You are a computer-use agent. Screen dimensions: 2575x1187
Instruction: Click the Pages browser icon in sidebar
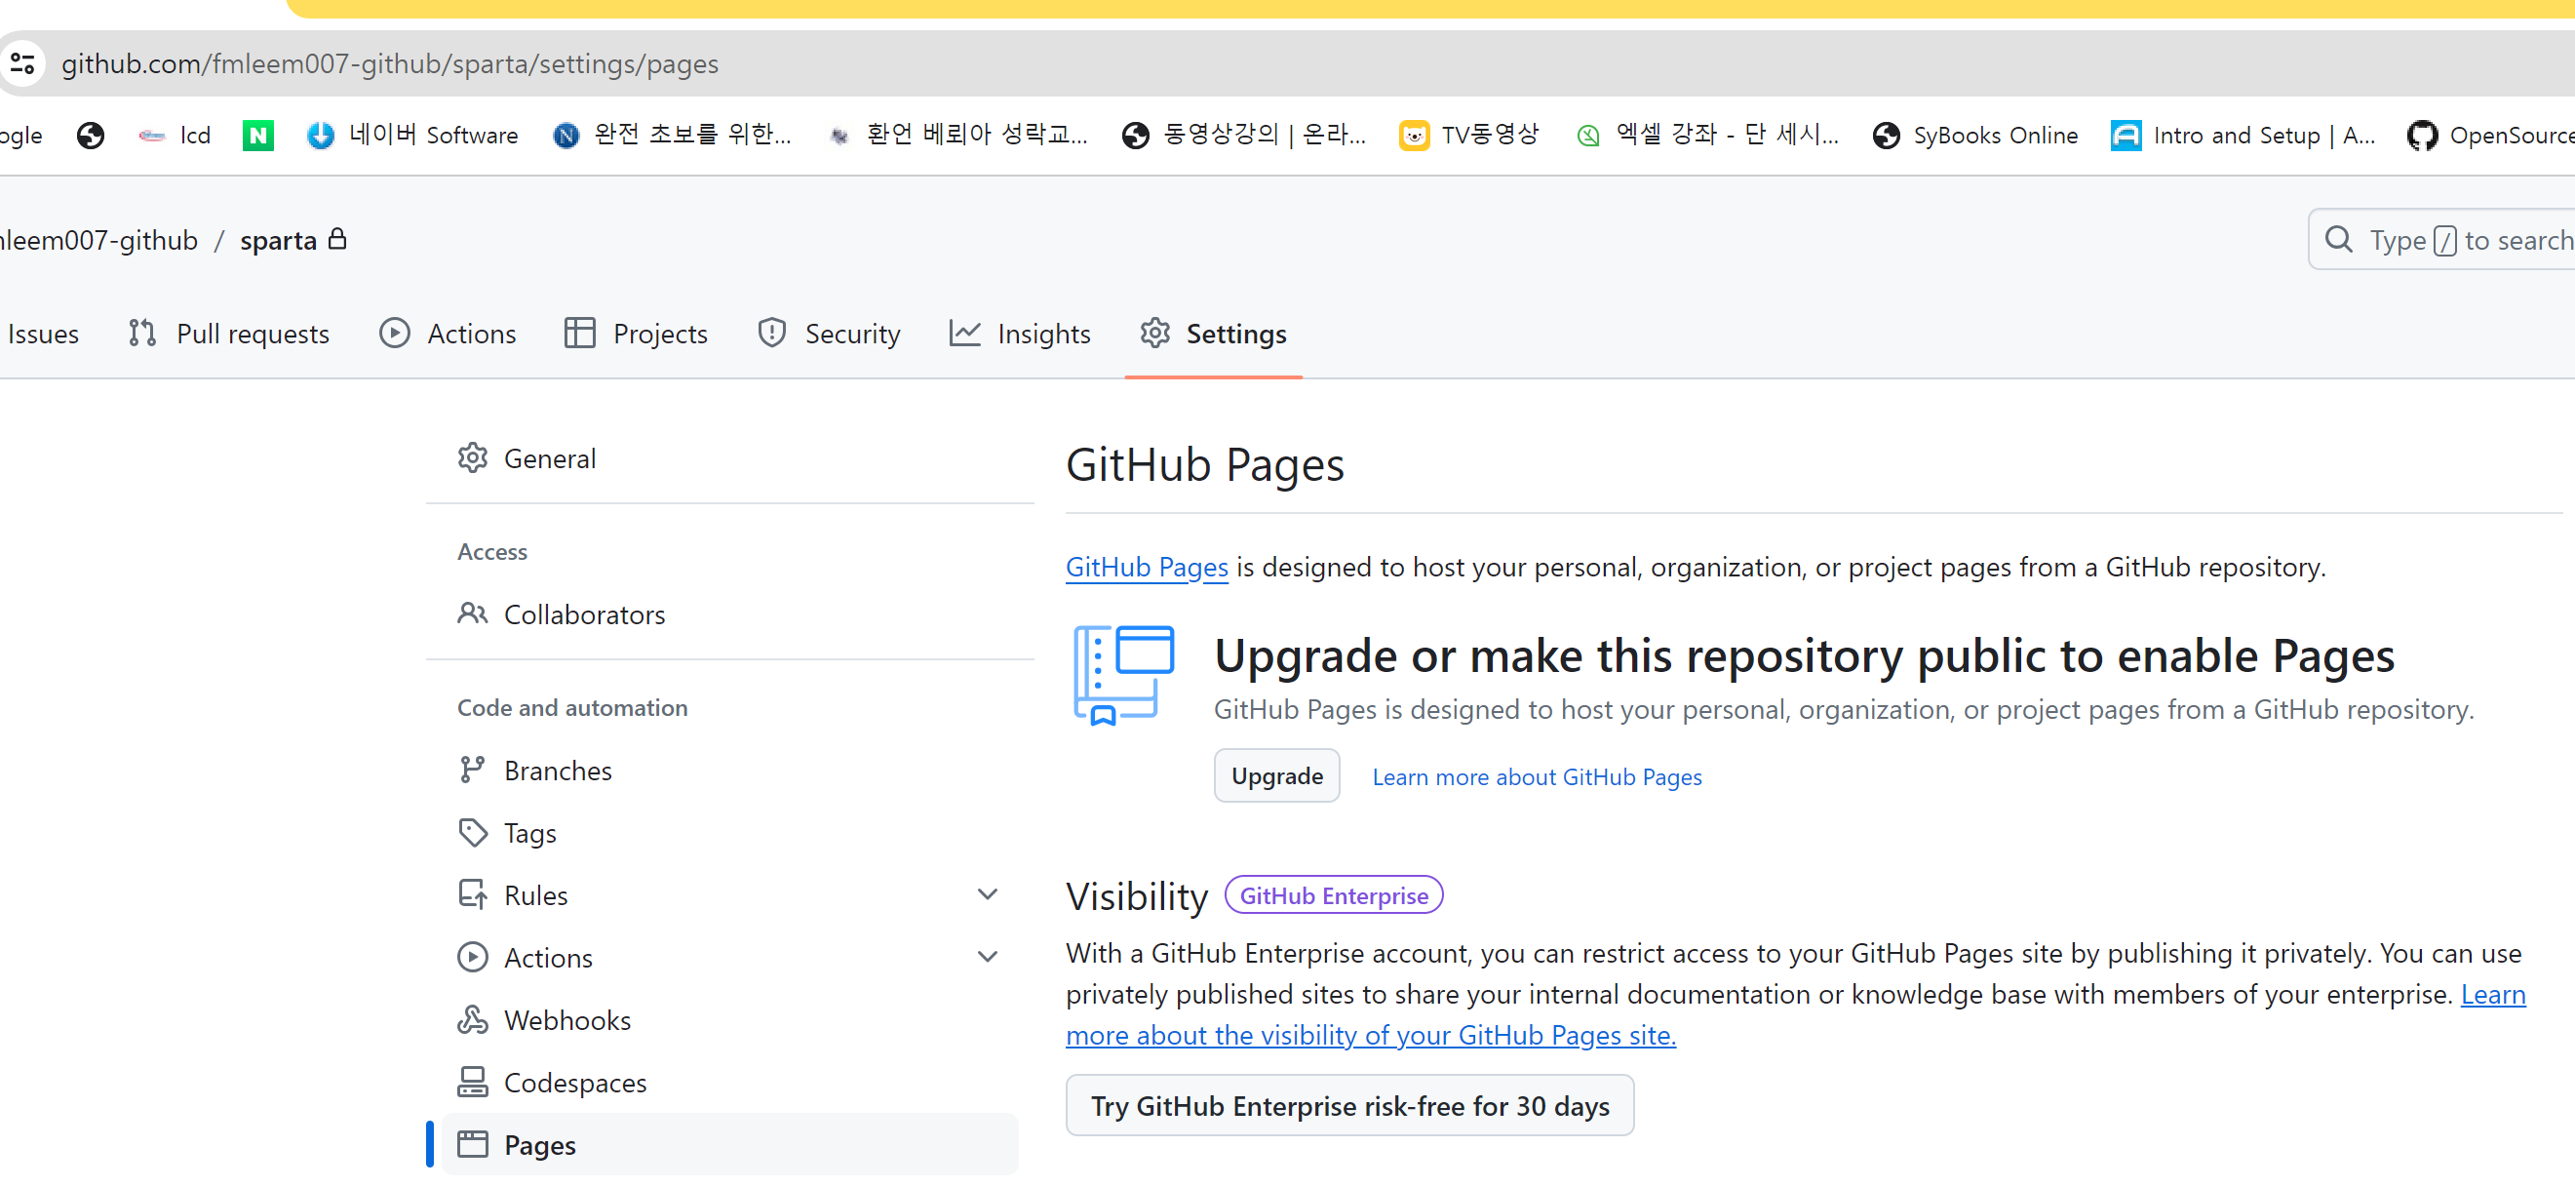[473, 1144]
